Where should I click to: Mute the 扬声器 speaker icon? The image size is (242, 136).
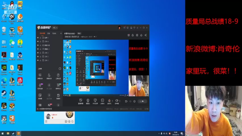click(117, 101)
